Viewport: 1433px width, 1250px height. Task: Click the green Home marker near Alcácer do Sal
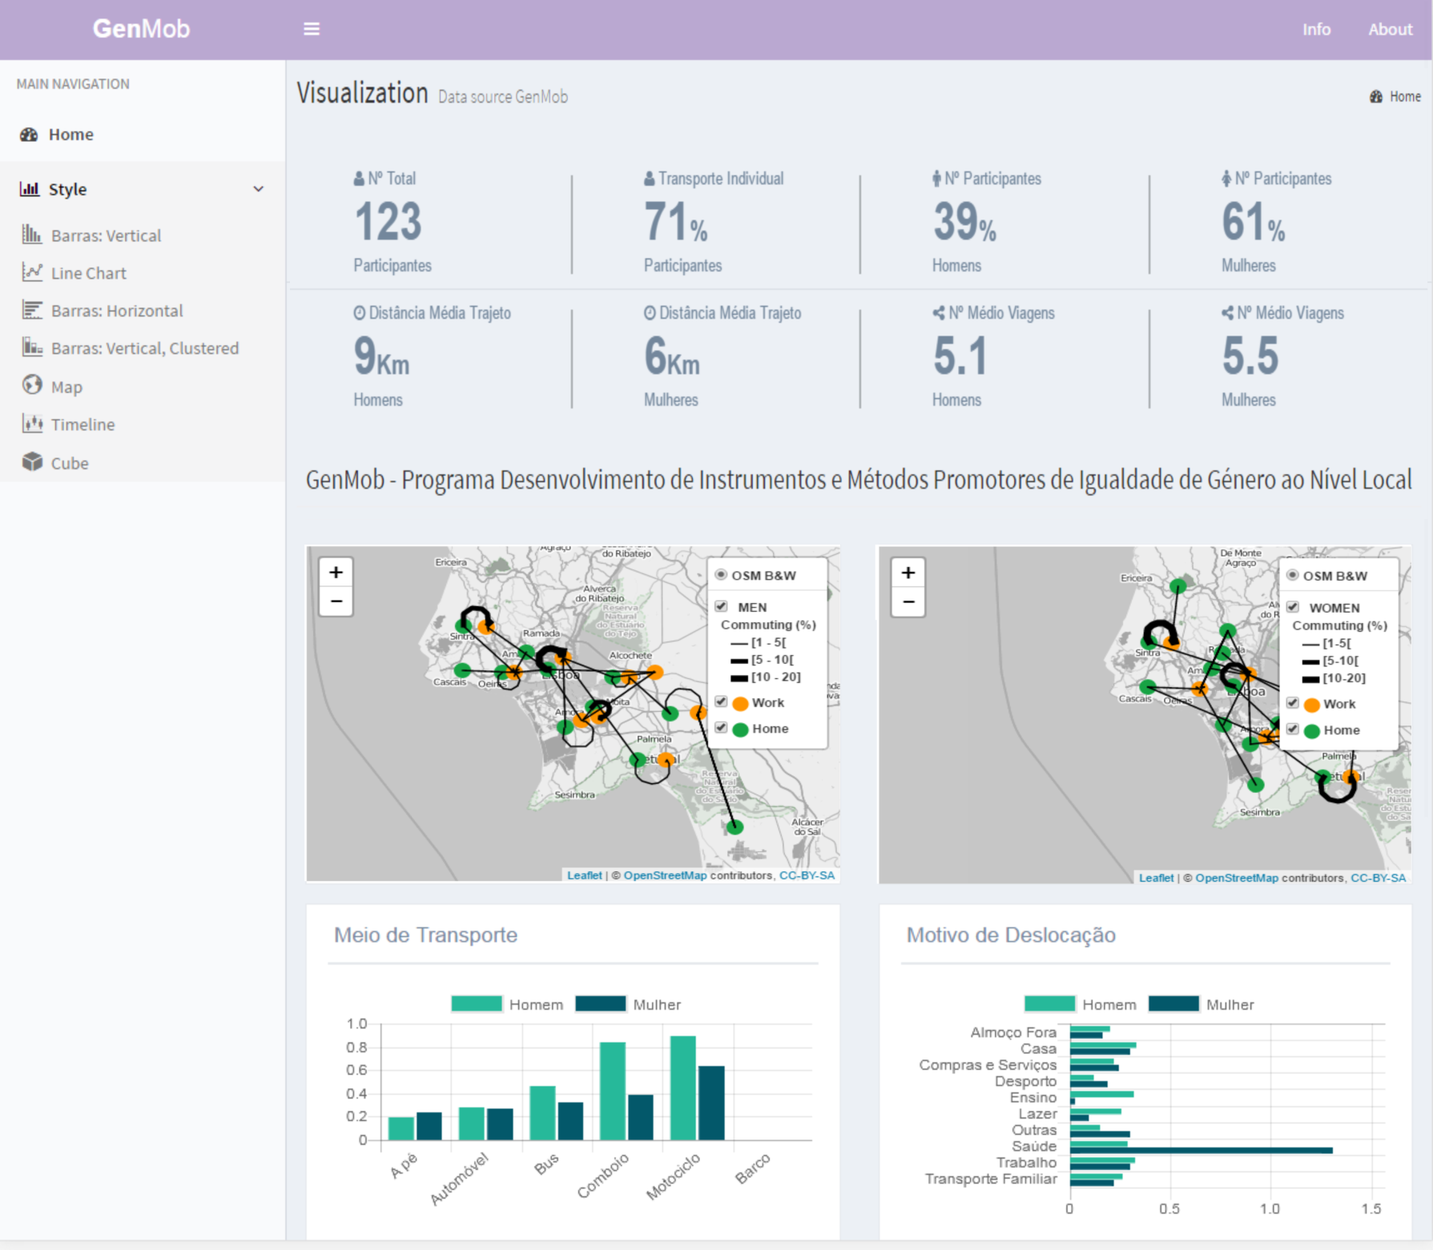click(735, 826)
